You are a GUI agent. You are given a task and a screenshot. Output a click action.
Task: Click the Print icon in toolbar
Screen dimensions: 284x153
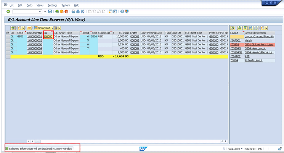point(74,11)
